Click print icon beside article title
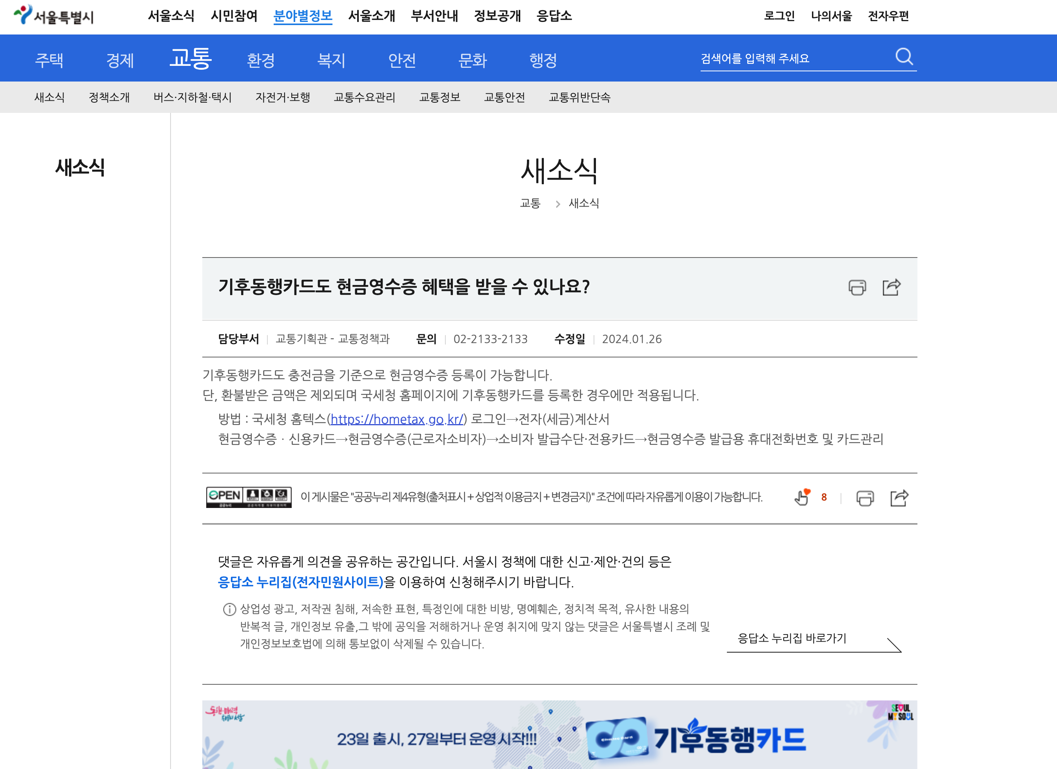The width and height of the screenshot is (1057, 769). tap(857, 287)
